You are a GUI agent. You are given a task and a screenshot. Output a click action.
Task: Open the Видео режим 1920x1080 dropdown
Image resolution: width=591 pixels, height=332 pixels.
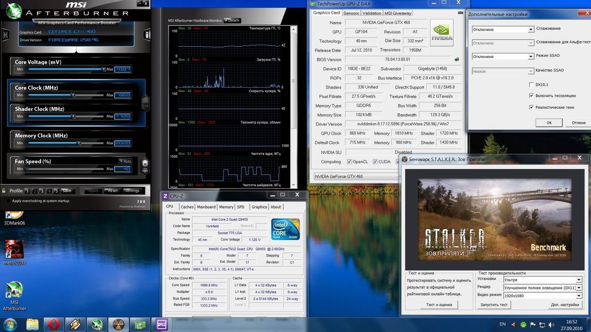click(579, 296)
